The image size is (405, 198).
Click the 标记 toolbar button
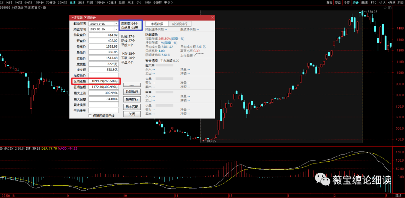382,3
